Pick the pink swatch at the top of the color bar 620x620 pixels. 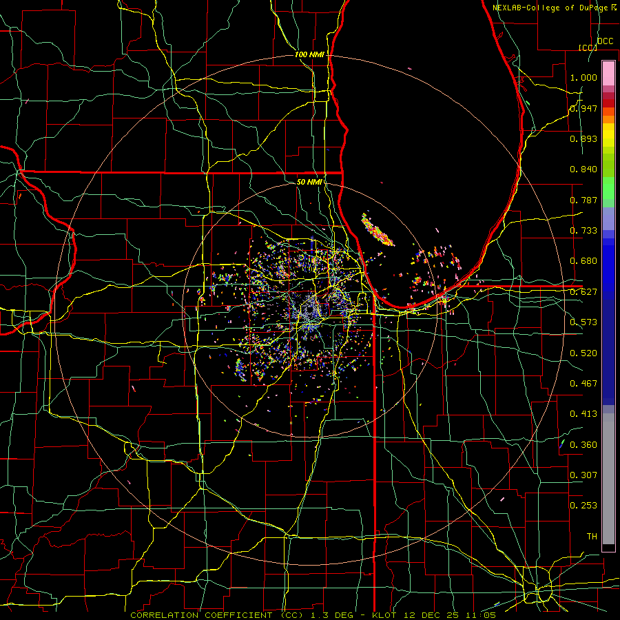tap(608, 73)
